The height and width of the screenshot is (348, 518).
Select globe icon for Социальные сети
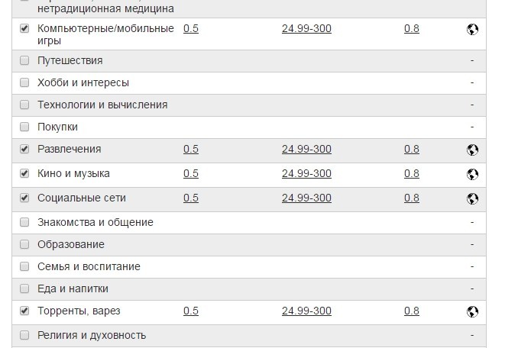coord(472,199)
